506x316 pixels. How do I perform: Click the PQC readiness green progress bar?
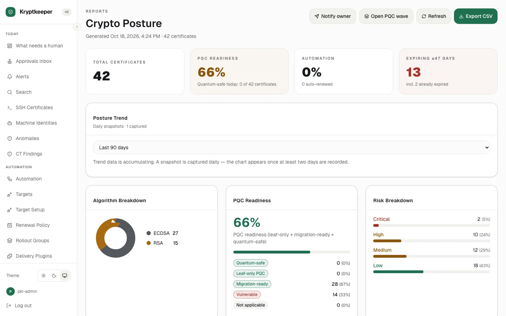[x=292, y=252]
